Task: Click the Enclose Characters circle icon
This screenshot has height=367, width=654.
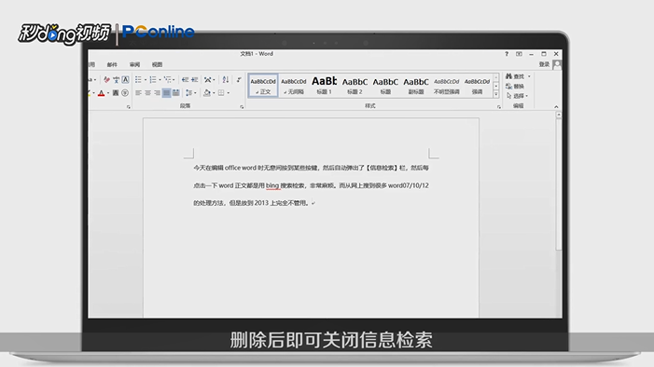Action: [x=125, y=93]
